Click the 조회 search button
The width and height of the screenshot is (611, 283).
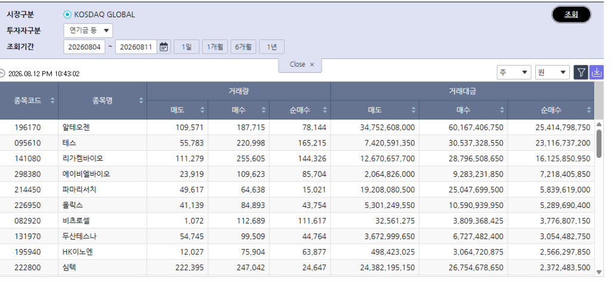coord(571,15)
